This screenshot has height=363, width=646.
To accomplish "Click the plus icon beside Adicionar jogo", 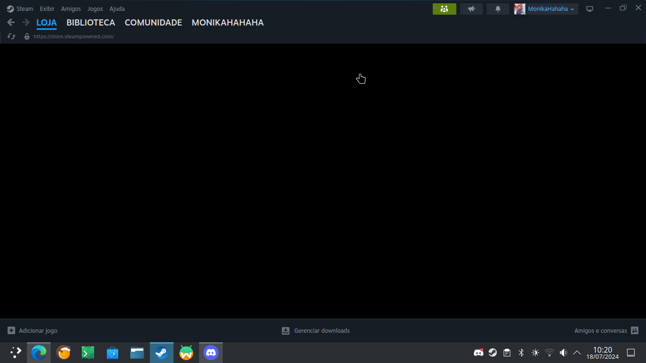I will tap(11, 330).
